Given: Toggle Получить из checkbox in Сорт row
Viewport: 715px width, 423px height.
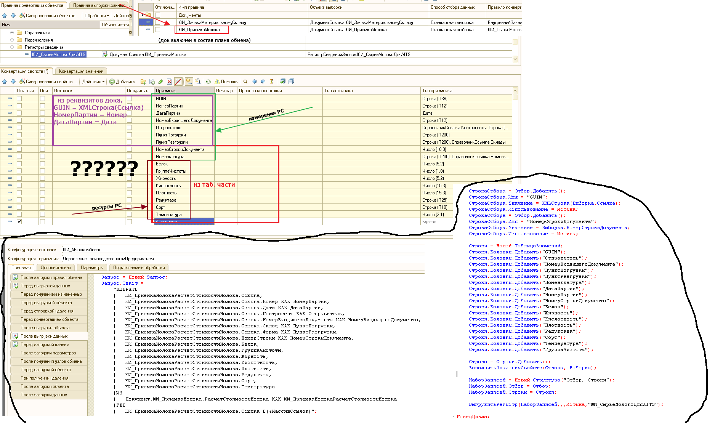Looking at the screenshot, I should [129, 207].
